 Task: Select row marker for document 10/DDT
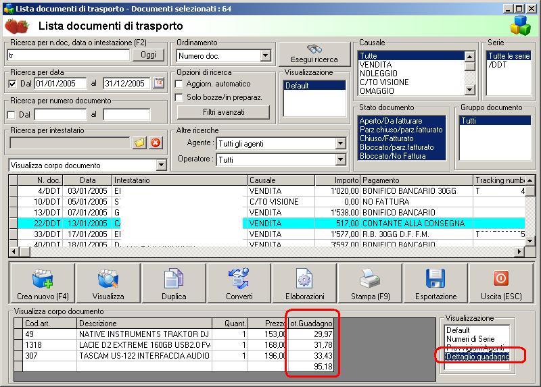click(x=13, y=201)
